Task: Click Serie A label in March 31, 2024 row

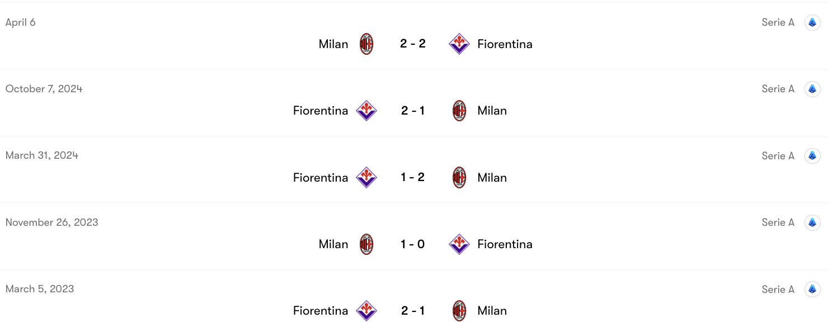Action: [x=778, y=156]
